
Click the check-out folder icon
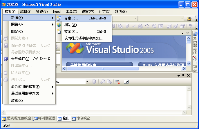click(x=141, y=26)
